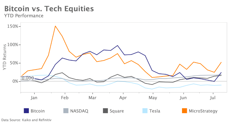Toggle the Bitcoin series legend label
Viewport: 230px width, 122px height.
pyautogui.click(x=37, y=111)
